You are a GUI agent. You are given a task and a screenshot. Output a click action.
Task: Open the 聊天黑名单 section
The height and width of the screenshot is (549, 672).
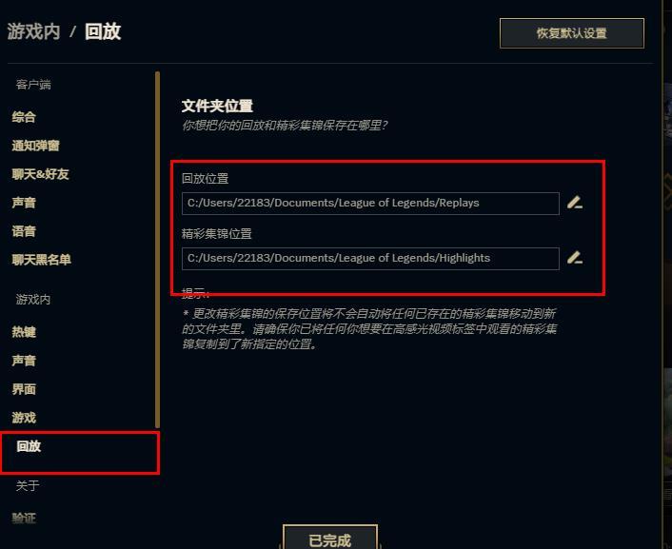[42, 260]
